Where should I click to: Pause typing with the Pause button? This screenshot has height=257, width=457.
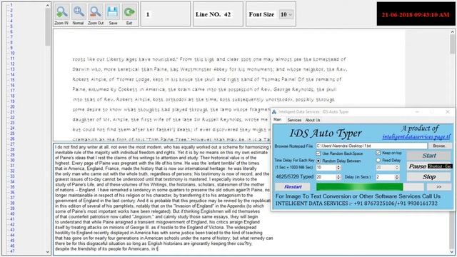click(x=429, y=166)
